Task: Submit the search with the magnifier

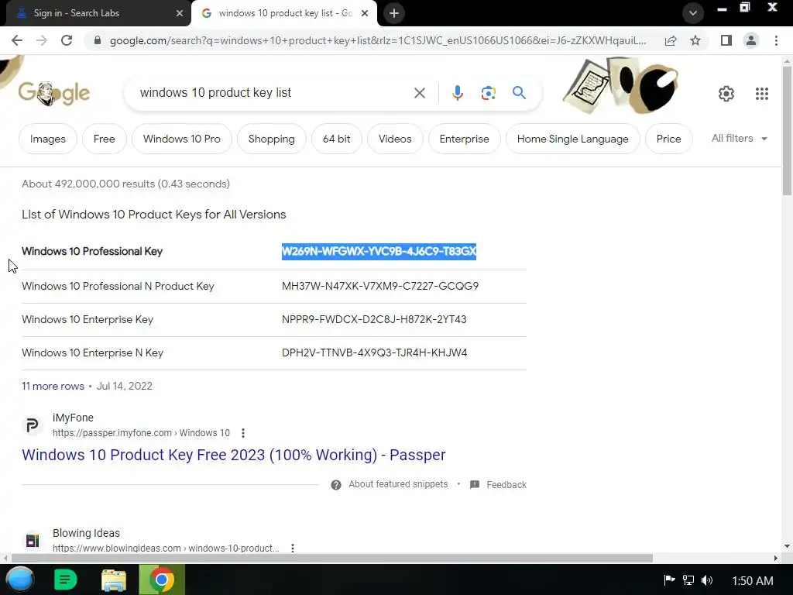Action: pos(519,93)
